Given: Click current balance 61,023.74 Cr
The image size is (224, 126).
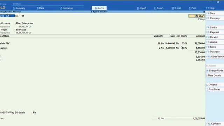Looking at the screenshot, I should [25, 27].
